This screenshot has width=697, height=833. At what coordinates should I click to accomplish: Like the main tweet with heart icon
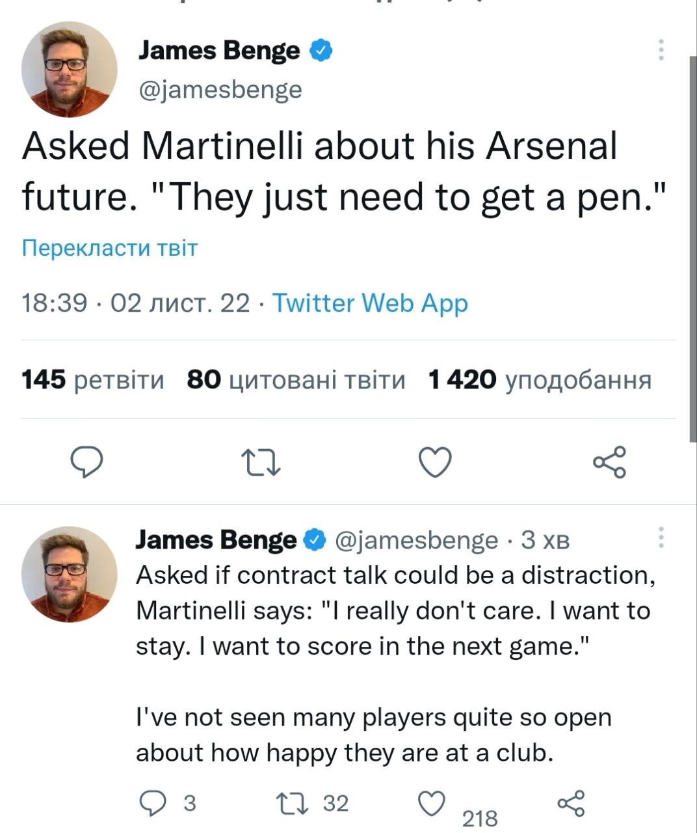click(x=434, y=462)
